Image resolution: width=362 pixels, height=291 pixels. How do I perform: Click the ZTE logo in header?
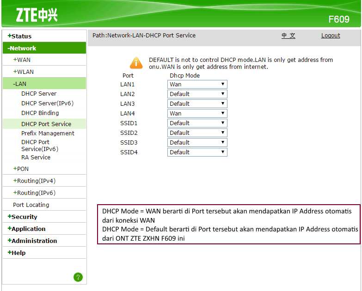click(37, 15)
